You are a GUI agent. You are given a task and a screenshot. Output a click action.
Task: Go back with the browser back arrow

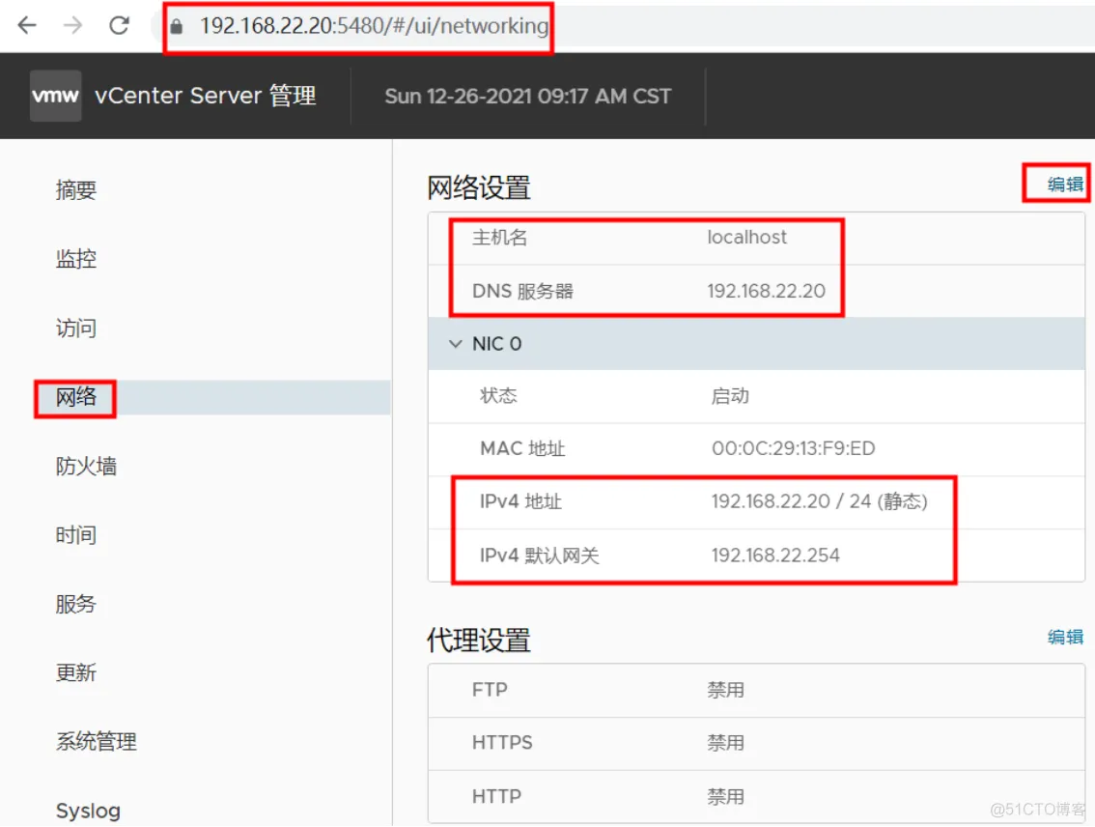click(27, 26)
